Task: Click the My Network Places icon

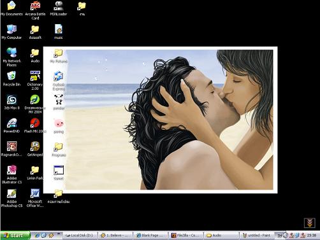Action: point(11,57)
